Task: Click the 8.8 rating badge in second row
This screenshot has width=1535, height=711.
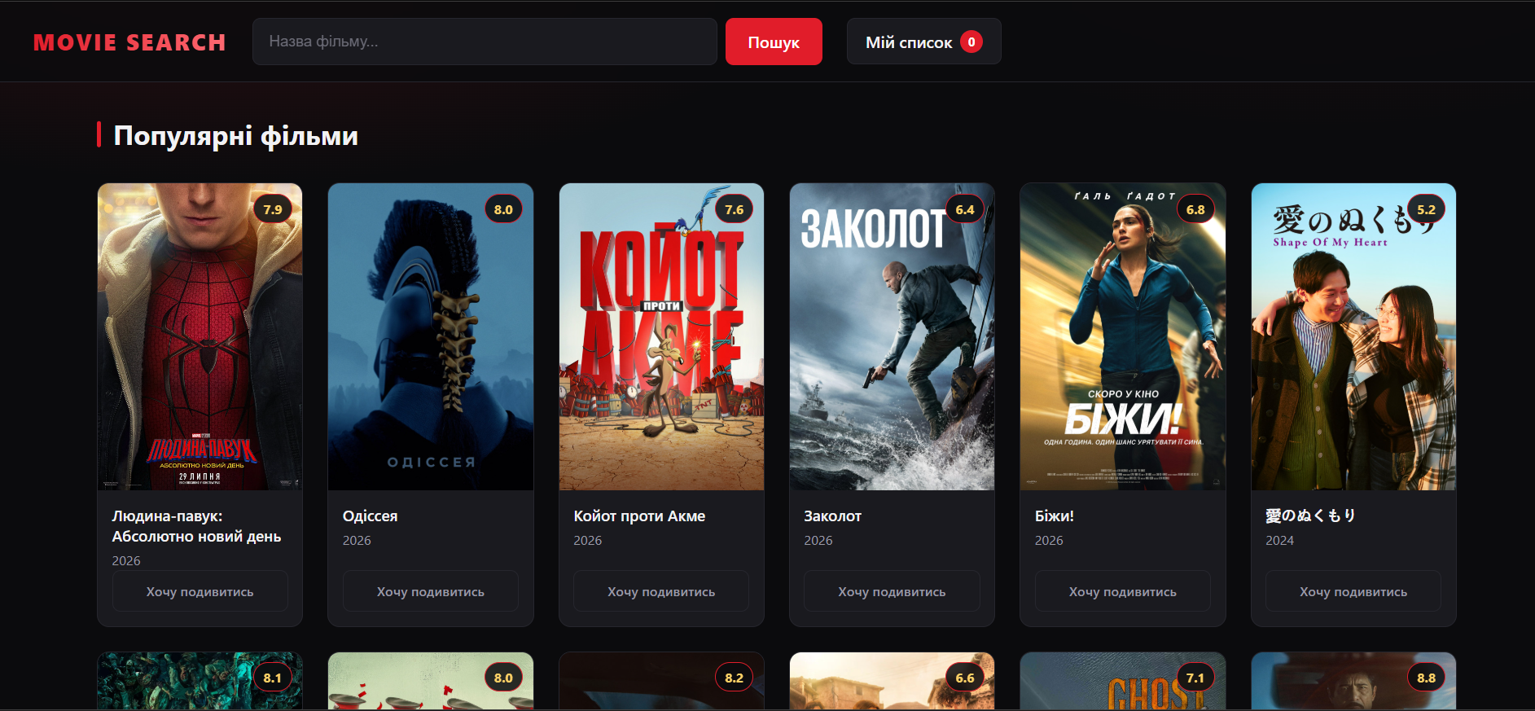Action: (1426, 678)
